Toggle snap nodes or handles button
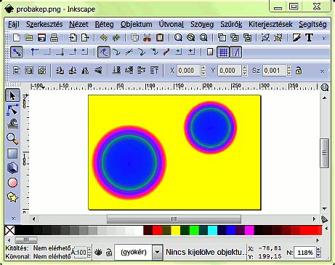335x265 pixels. (x=104, y=52)
